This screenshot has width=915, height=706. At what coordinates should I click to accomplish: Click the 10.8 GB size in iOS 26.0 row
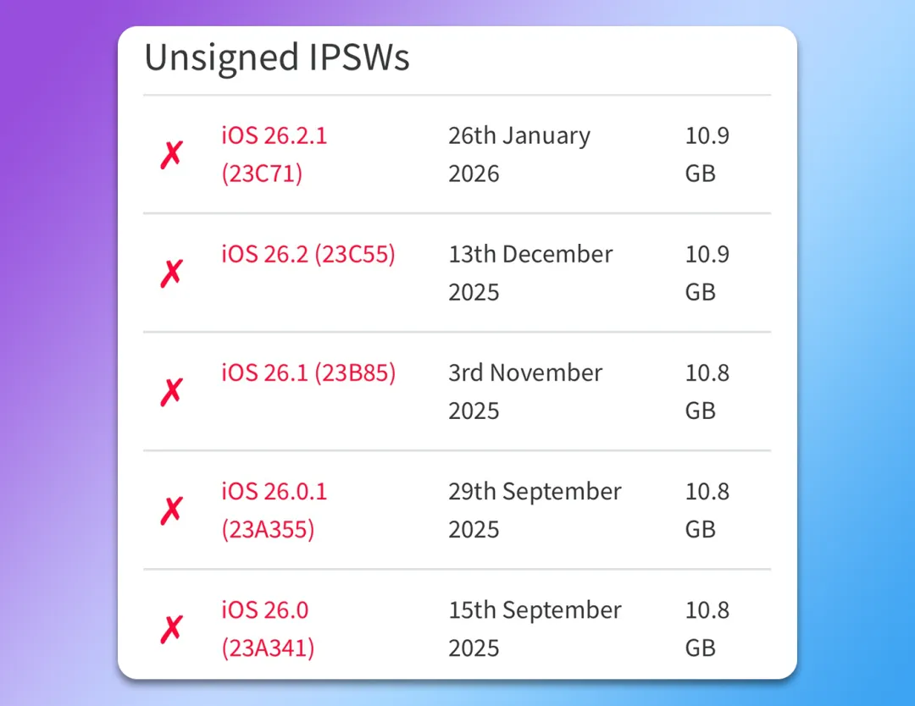[x=707, y=628]
